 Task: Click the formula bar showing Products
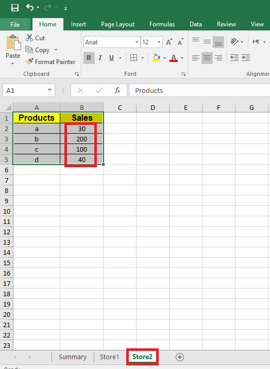[199, 90]
